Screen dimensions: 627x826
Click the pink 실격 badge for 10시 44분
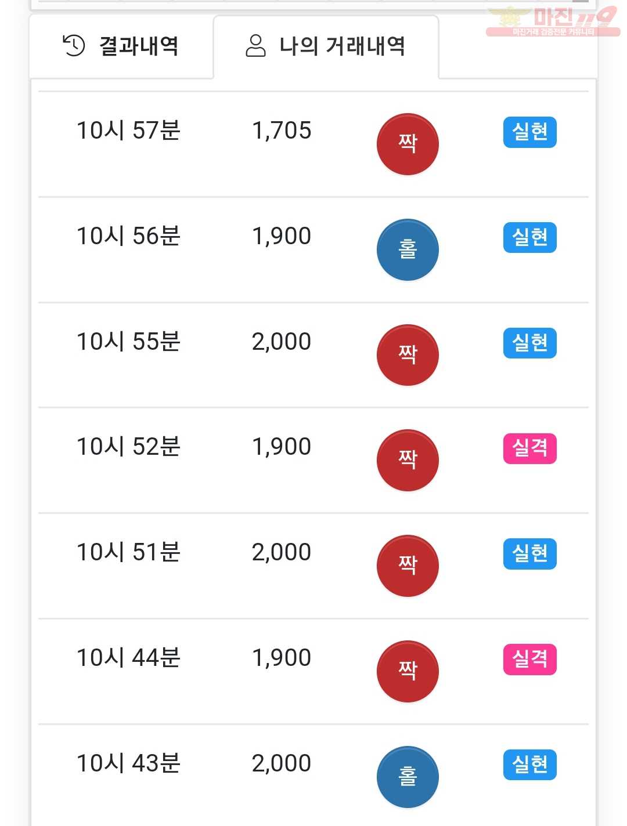pos(529,660)
